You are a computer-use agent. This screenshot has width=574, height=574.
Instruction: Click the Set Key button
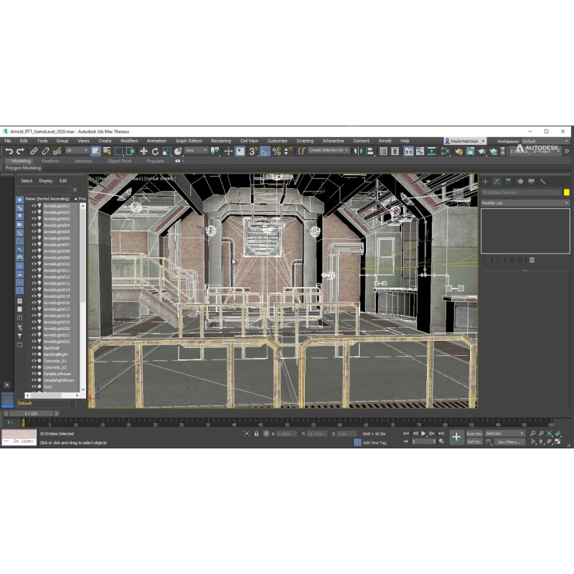[x=474, y=442]
